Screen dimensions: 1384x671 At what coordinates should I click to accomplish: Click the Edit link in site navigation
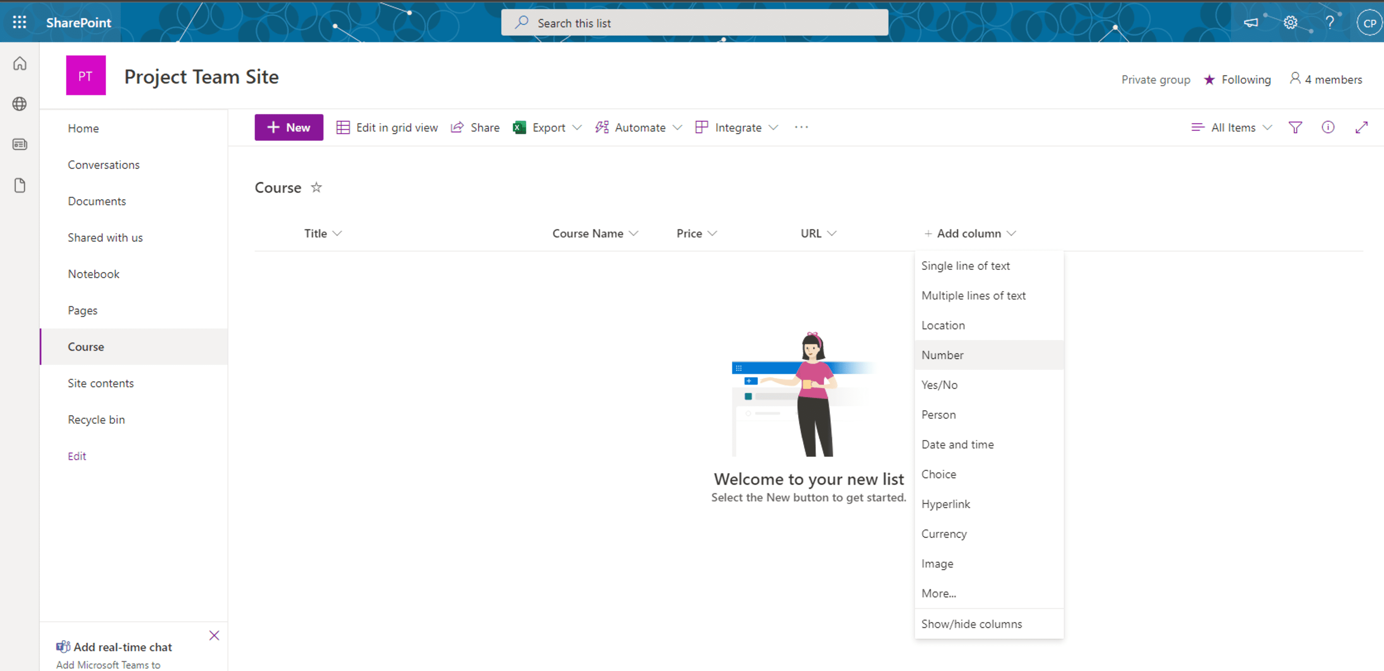click(77, 456)
